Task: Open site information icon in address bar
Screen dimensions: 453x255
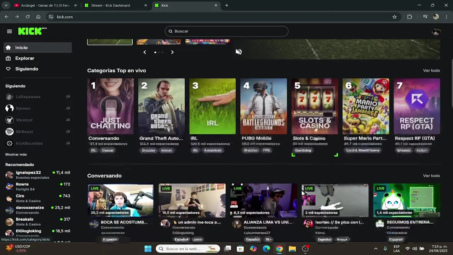Action: [51, 17]
